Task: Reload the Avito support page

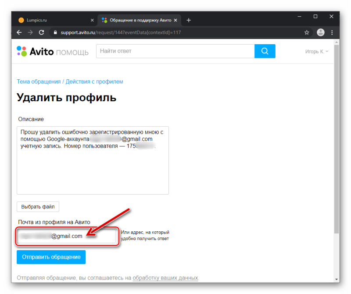Action: (x=41, y=32)
